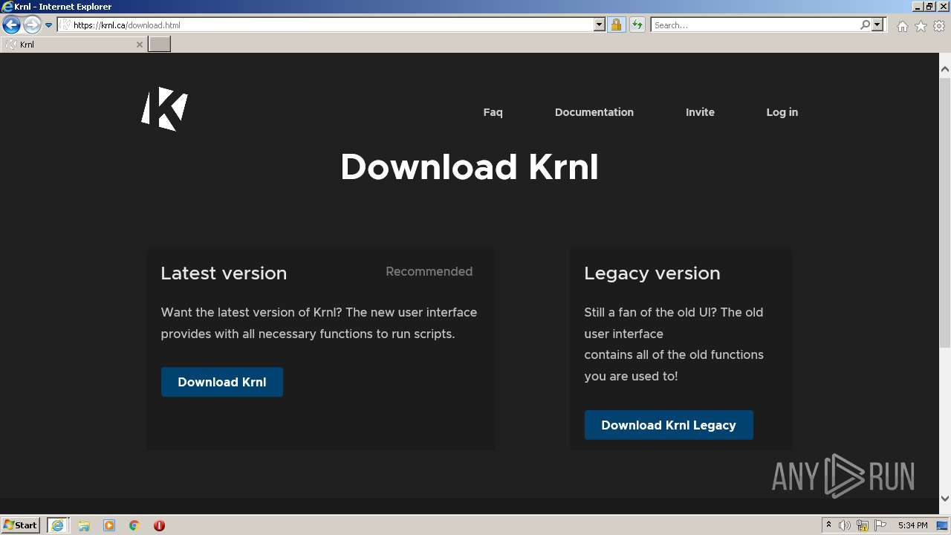Open a new tab button

point(159,45)
